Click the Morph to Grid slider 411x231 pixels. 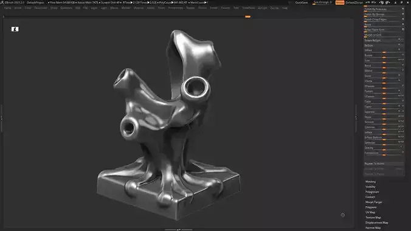(384, 35)
